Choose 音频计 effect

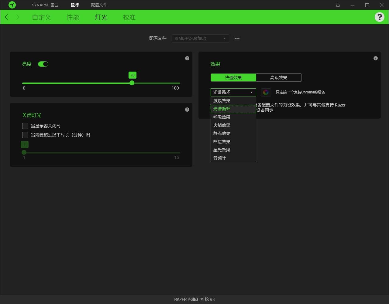click(233, 158)
